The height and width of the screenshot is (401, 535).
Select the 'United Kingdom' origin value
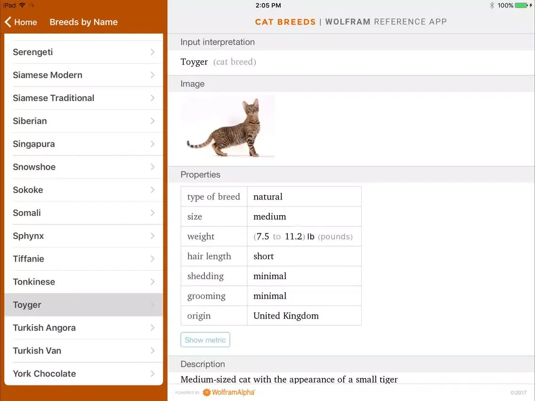click(x=286, y=316)
